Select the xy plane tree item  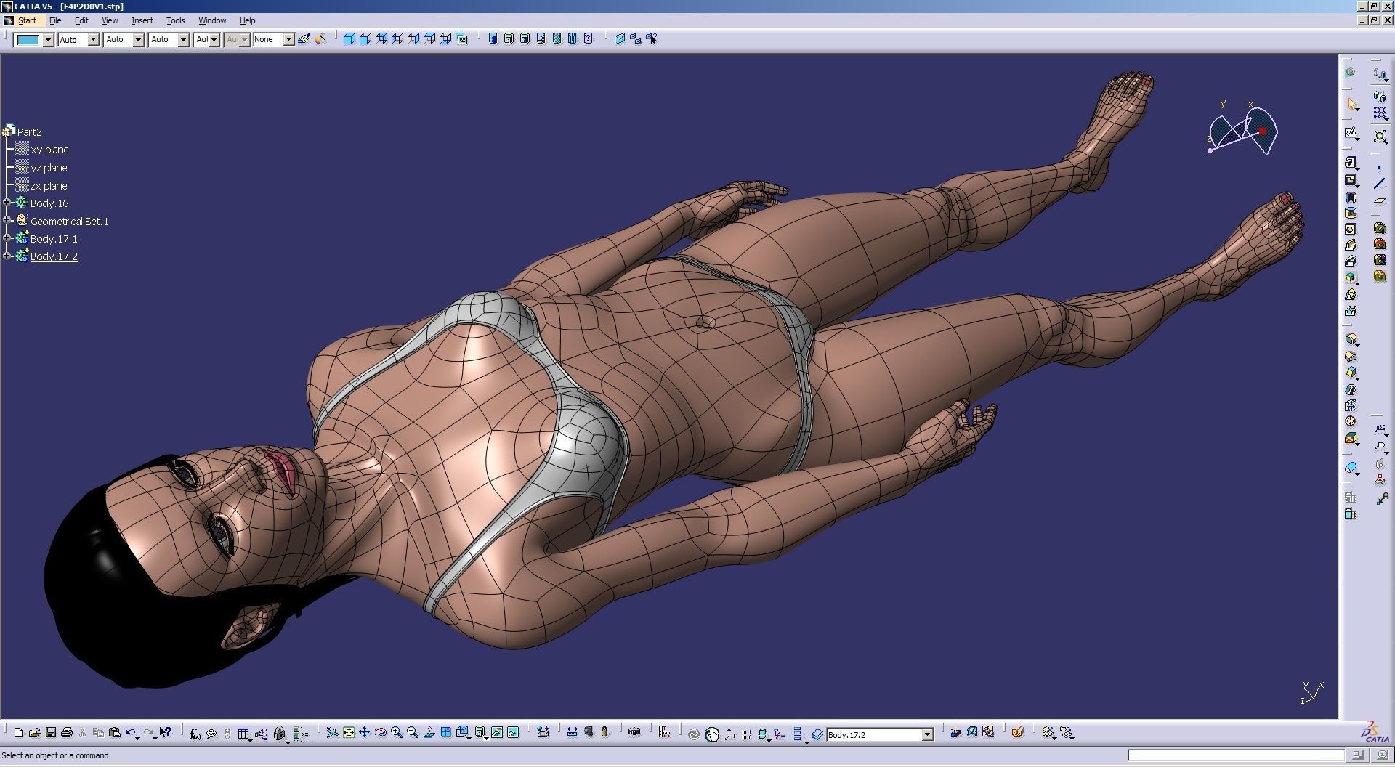[x=49, y=150]
